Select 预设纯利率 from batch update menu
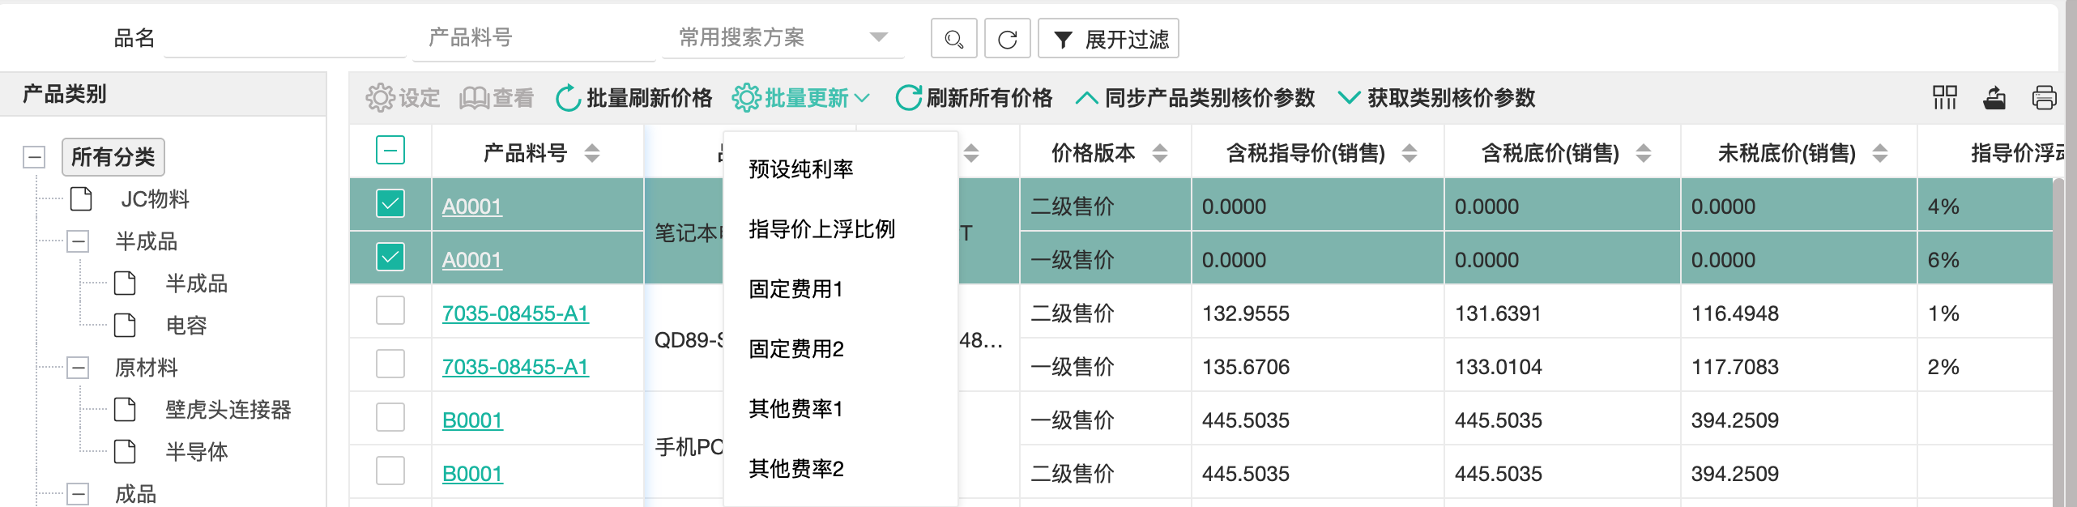Image resolution: width=2077 pixels, height=507 pixels. (x=800, y=169)
